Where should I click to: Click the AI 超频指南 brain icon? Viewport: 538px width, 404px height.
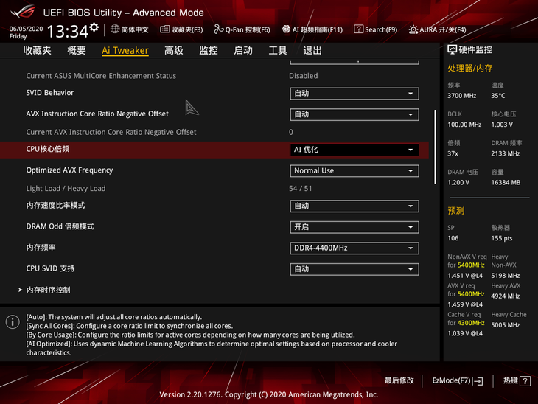(x=286, y=29)
